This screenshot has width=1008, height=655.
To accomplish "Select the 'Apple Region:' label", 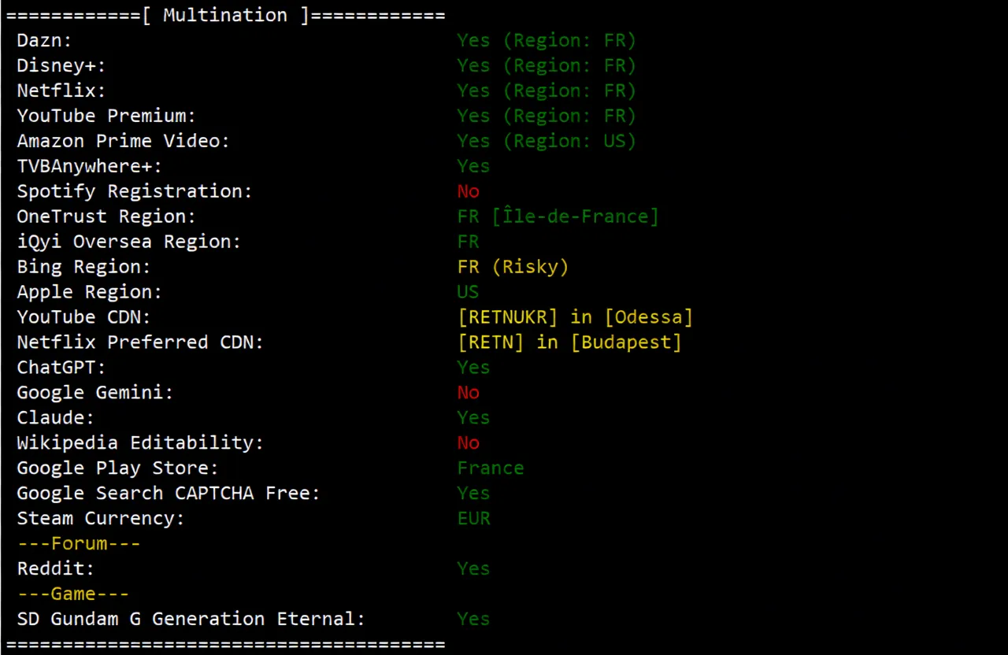I will point(90,292).
